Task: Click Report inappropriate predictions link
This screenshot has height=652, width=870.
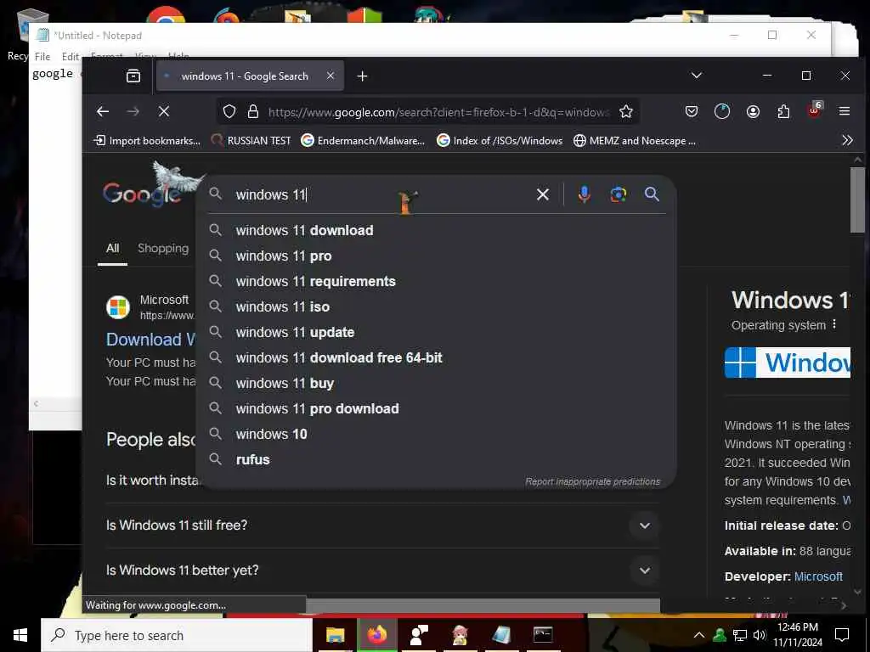Action: pos(592,481)
